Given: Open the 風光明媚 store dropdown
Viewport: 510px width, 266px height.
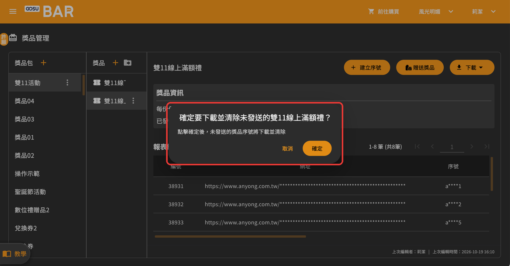Looking at the screenshot, I should [436, 11].
